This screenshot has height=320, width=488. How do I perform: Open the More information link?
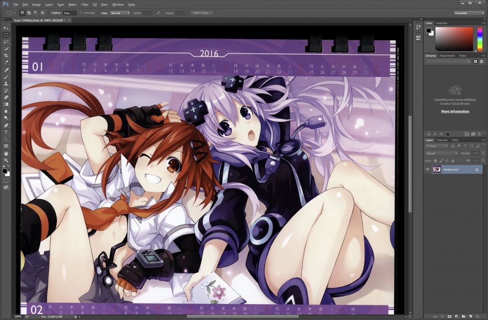pos(455,111)
